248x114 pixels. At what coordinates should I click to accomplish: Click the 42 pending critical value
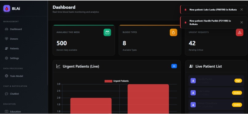pos(192,43)
